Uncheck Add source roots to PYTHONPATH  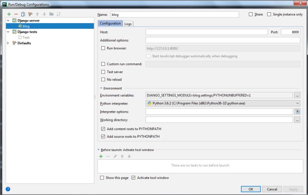(103, 137)
